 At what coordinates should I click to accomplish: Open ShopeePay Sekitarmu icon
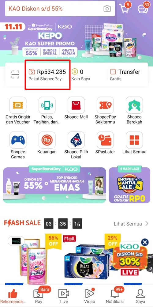(105, 105)
